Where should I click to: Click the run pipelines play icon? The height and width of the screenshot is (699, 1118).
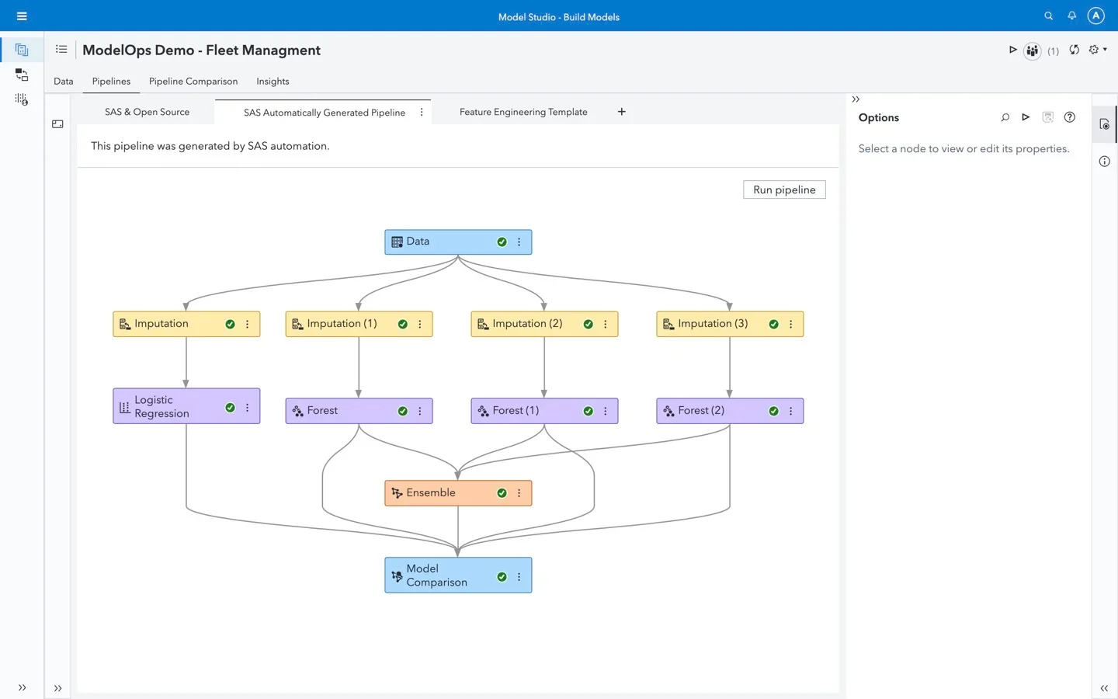(1012, 50)
